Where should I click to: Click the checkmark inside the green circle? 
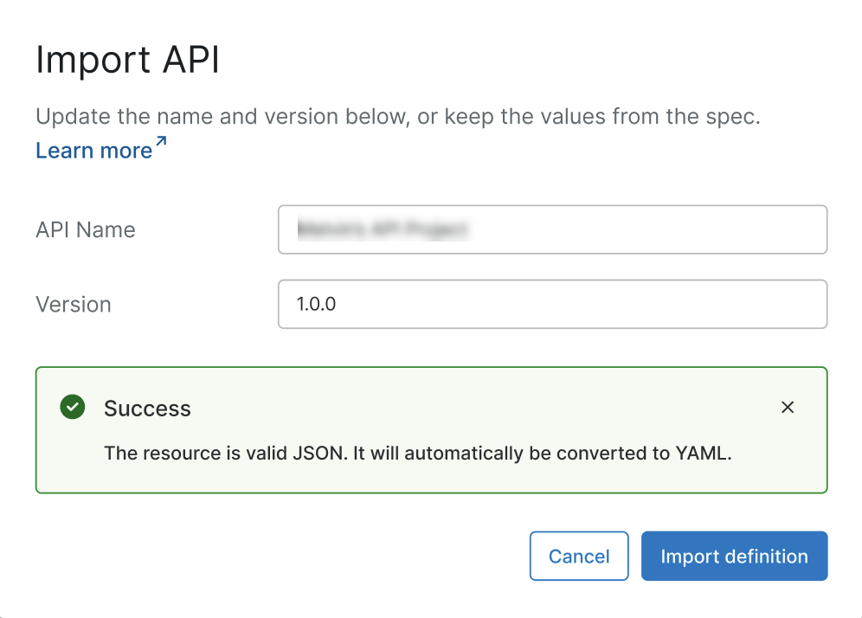[73, 407]
